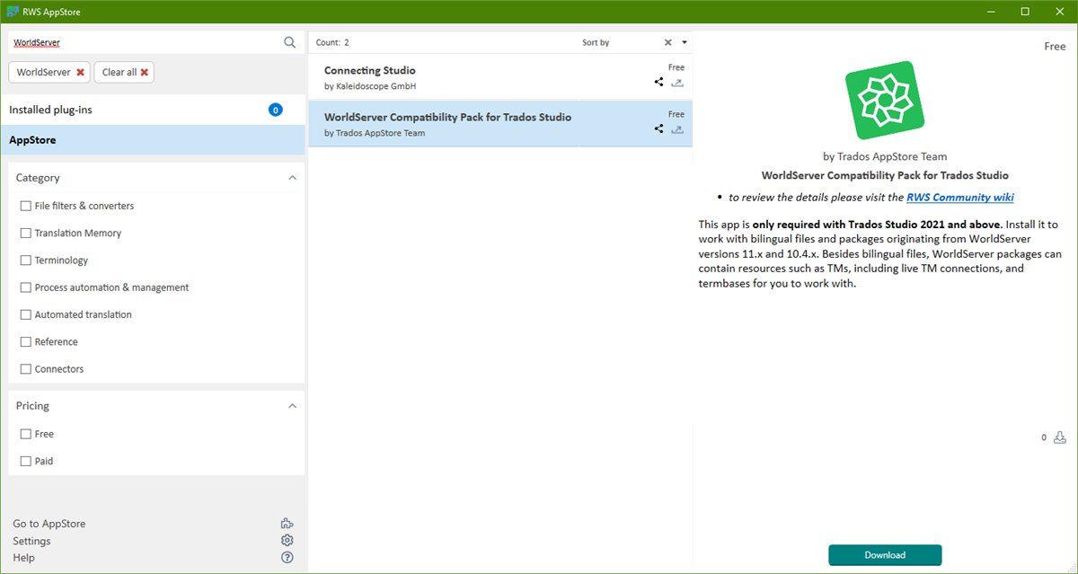Click the installed plug-ins count badge
The image size is (1078, 574).
pyautogui.click(x=276, y=110)
